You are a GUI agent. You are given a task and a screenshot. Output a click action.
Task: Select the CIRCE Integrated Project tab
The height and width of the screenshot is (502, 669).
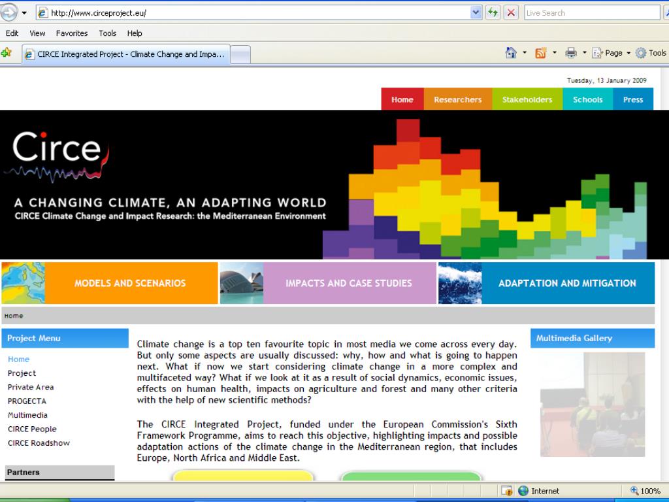click(x=126, y=54)
